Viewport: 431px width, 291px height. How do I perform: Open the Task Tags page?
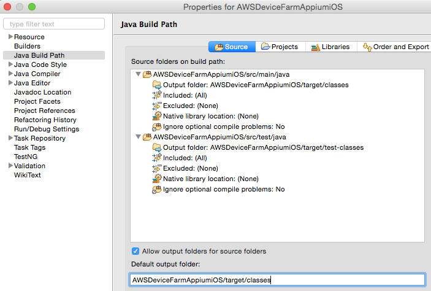pyautogui.click(x=29, y=147)
